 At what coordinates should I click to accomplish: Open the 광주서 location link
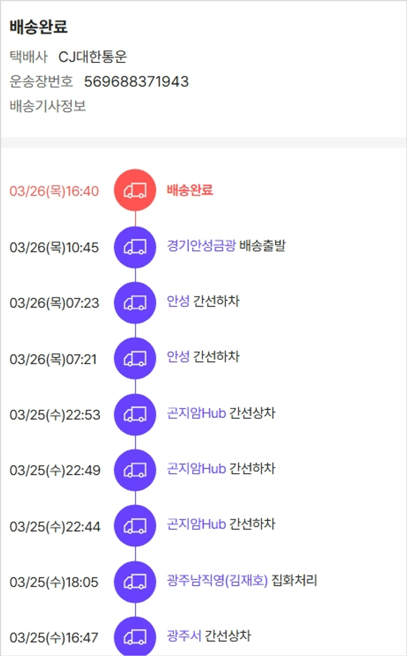point(184,636)
